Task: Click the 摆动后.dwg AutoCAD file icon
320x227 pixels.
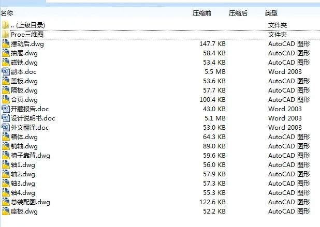Action: (6, 44)
